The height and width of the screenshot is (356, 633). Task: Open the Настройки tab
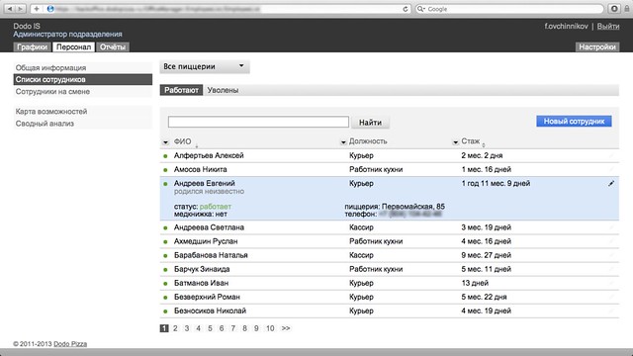pyautogui.click(x=597, y=46)
